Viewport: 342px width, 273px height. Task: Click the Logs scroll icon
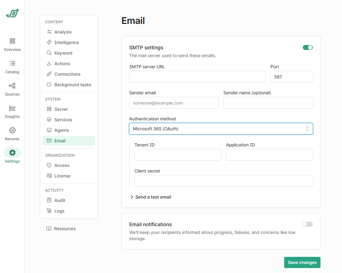click(49, 211)
